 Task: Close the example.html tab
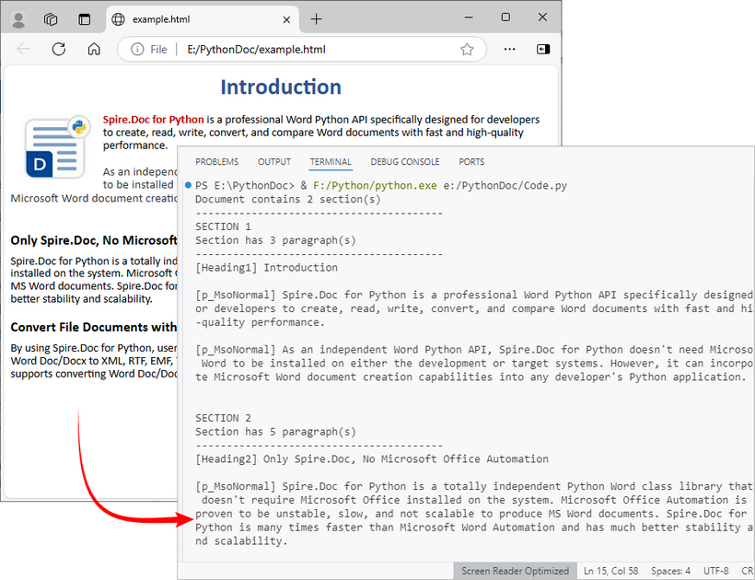pyautogui.click(x=287, y=18)
